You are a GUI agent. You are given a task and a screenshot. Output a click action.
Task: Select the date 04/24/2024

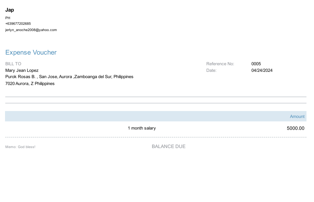(x=262, y=71)
